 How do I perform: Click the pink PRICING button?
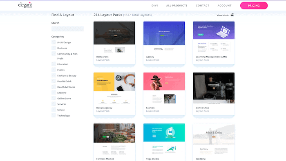(254, 5)
